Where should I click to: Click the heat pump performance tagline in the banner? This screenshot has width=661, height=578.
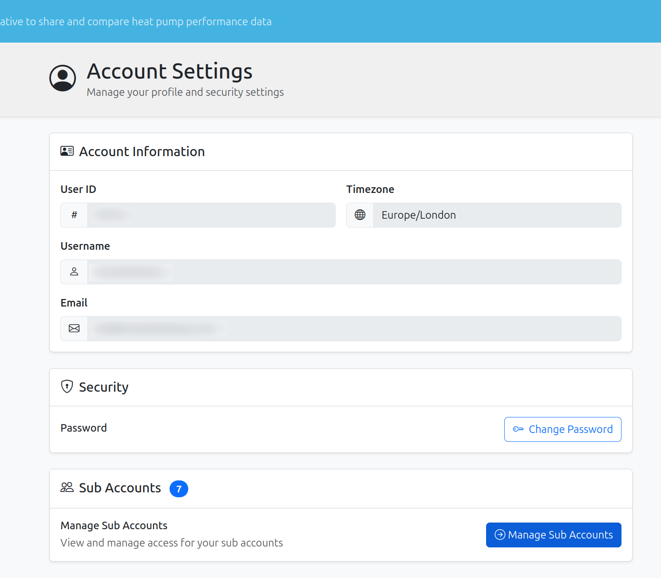[136, 21]
